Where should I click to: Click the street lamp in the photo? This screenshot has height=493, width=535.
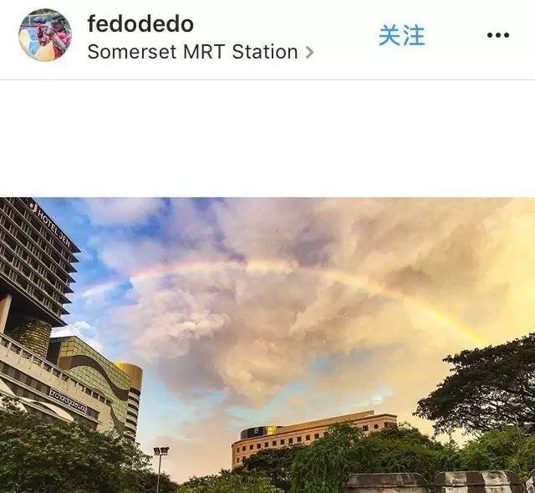pos(160,469)
